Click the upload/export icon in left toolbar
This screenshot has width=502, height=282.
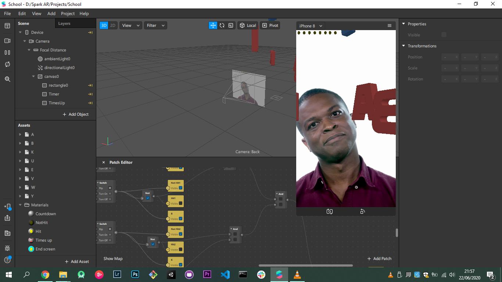click(7, 218)
